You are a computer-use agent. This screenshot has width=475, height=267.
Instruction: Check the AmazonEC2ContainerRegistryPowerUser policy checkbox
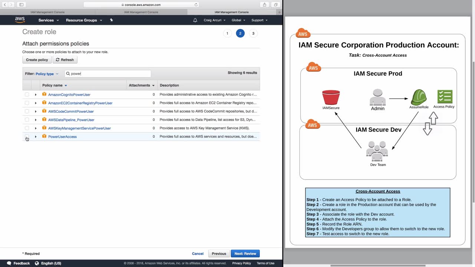(27, 103)
